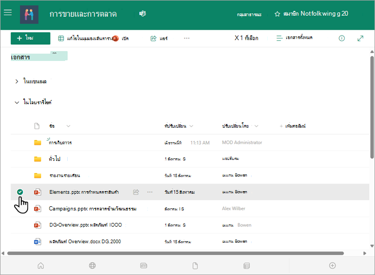Screen dimensions: 375x275
Task: Open the ชื่อ column dropdown arrow
Action: click(68, 126)
